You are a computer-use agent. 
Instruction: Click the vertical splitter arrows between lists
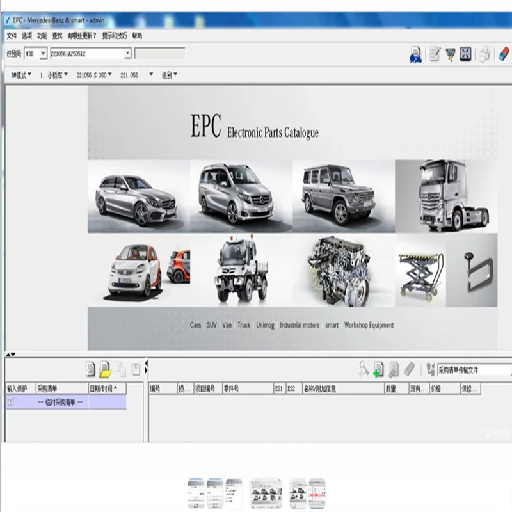[147, 366]
